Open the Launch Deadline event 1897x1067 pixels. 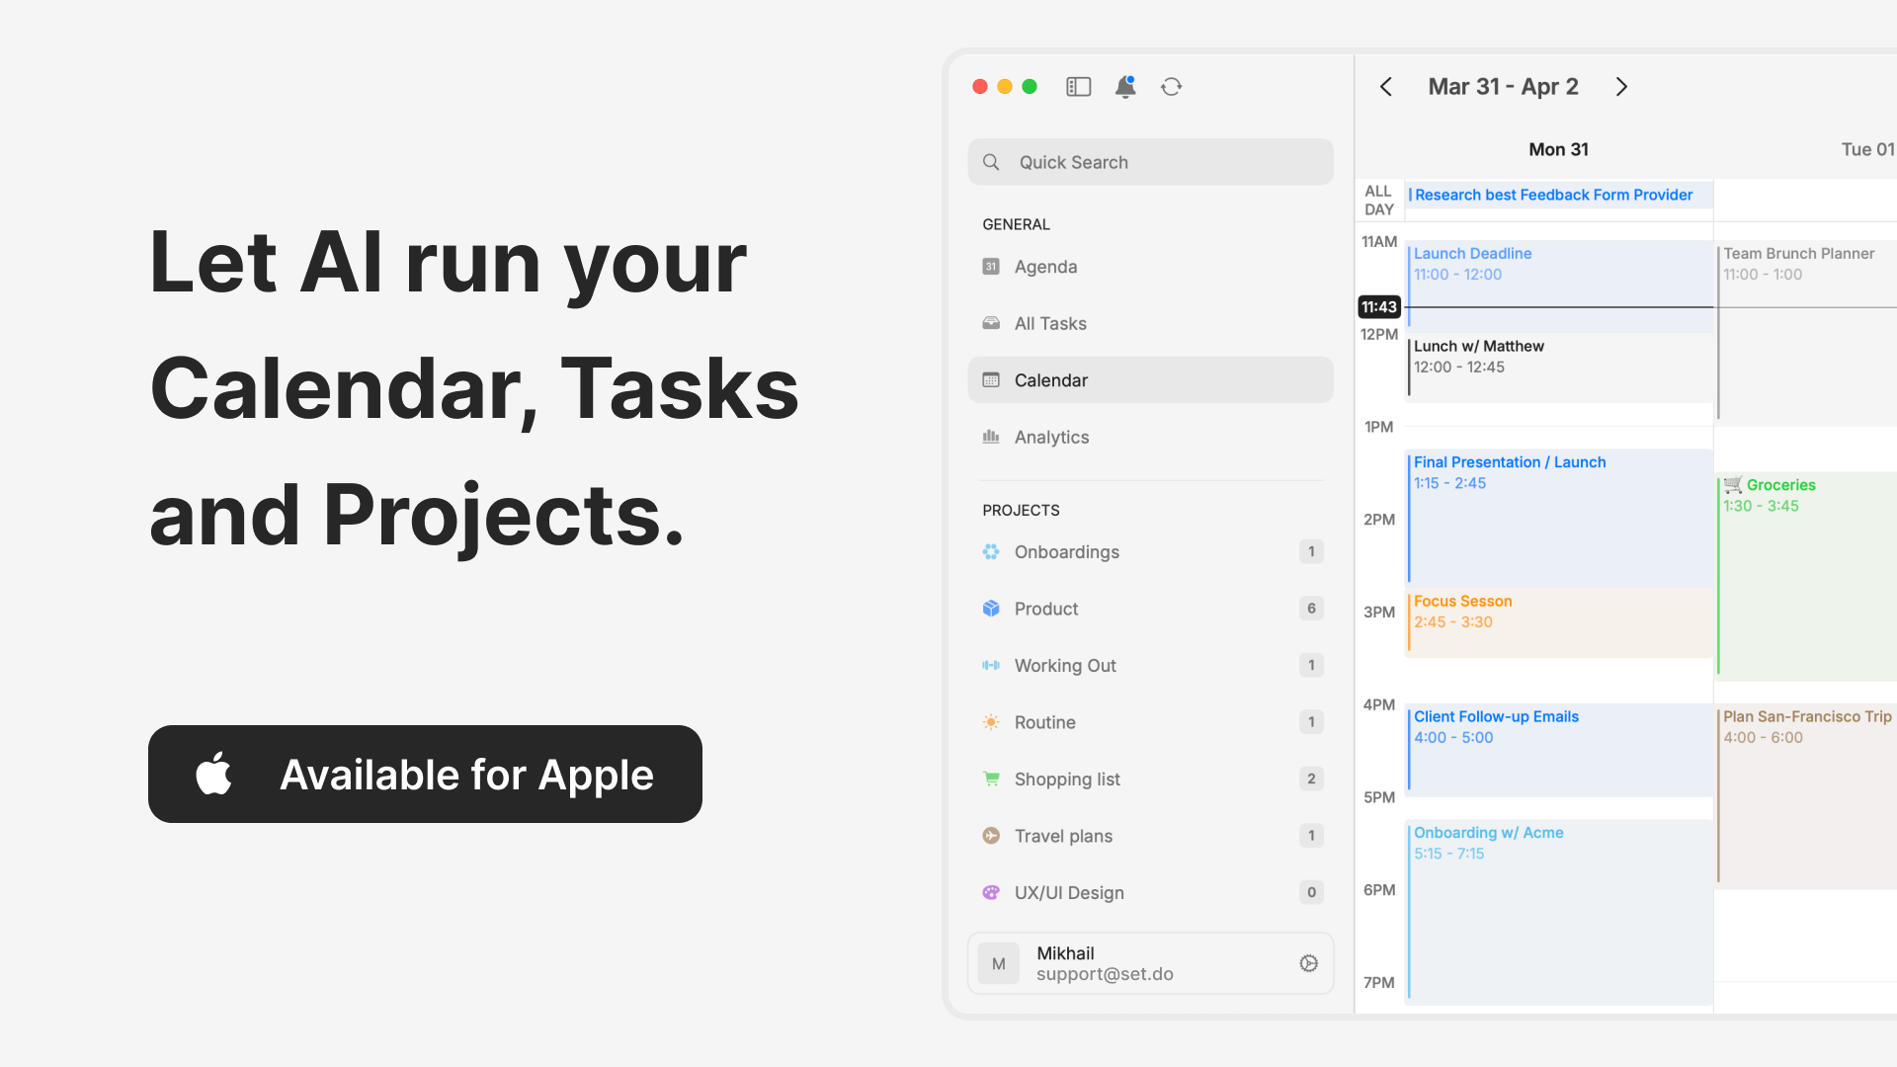(1559, 286)
